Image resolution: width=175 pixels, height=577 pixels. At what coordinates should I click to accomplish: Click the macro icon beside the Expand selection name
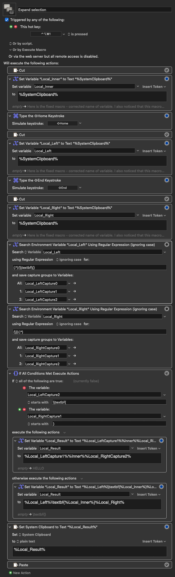click(x=9, y=9)
